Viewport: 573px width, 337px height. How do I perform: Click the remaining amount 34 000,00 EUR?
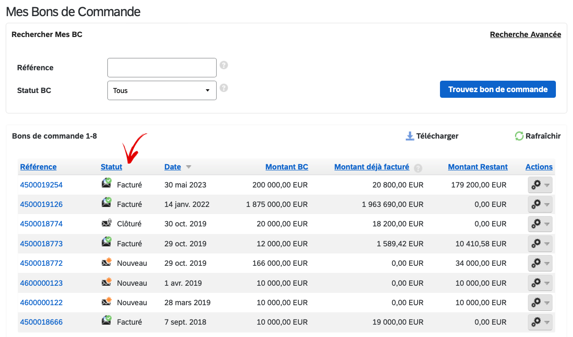(481, 263)
